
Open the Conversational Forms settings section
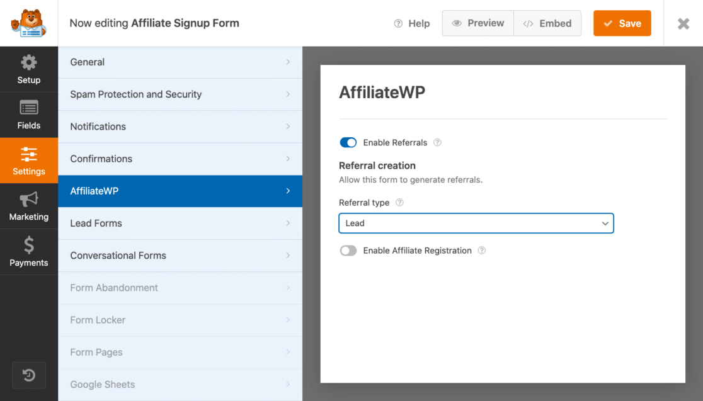[x=180, y=256]
